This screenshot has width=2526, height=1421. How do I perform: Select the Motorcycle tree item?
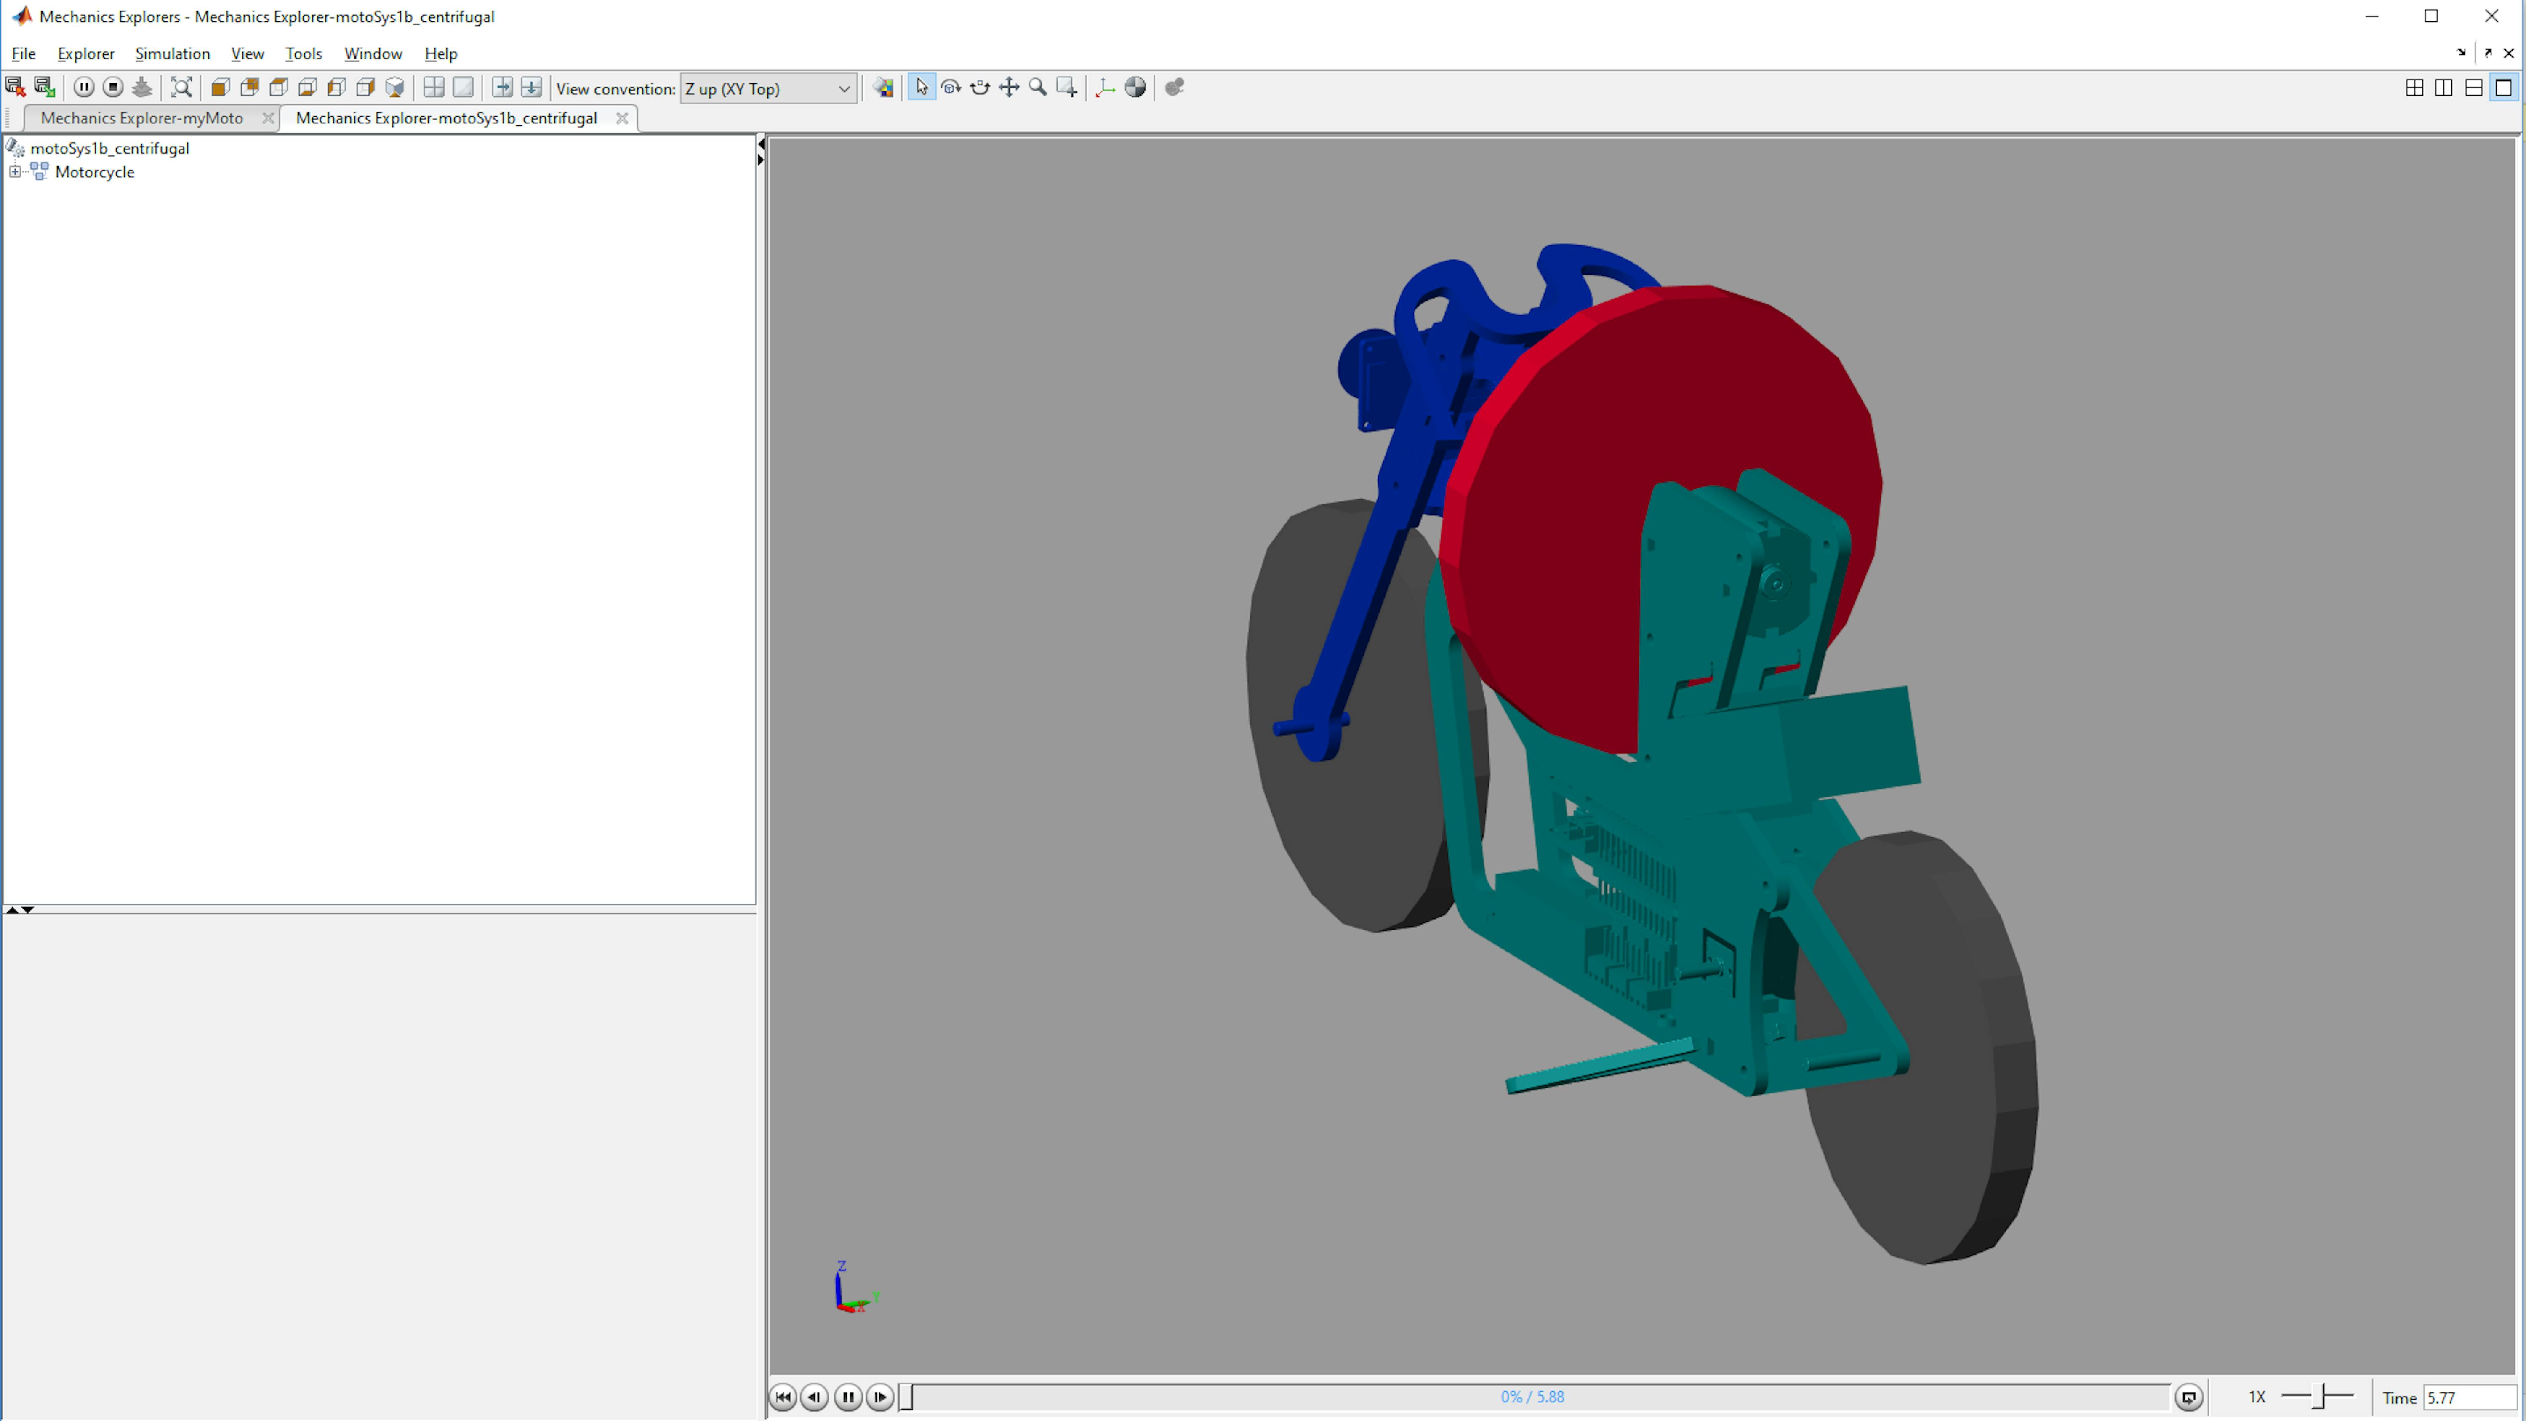coord(94,172)
